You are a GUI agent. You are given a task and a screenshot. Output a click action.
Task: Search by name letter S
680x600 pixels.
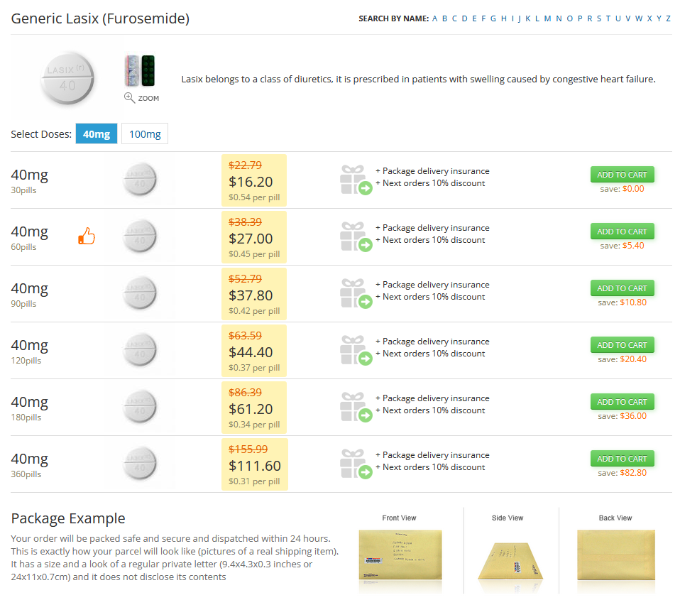click(x=599, y=18)
